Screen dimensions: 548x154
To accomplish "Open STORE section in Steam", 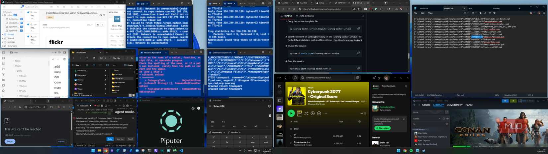I will coord(426,105).
